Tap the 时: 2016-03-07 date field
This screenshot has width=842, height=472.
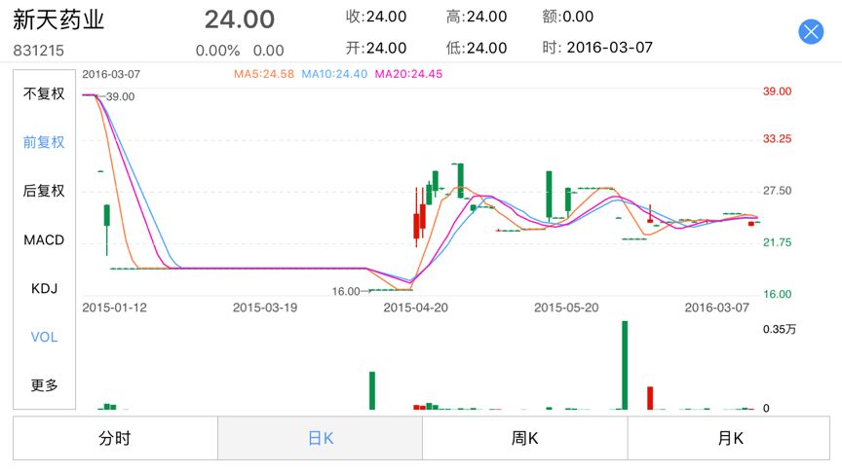tap(597, 48)
